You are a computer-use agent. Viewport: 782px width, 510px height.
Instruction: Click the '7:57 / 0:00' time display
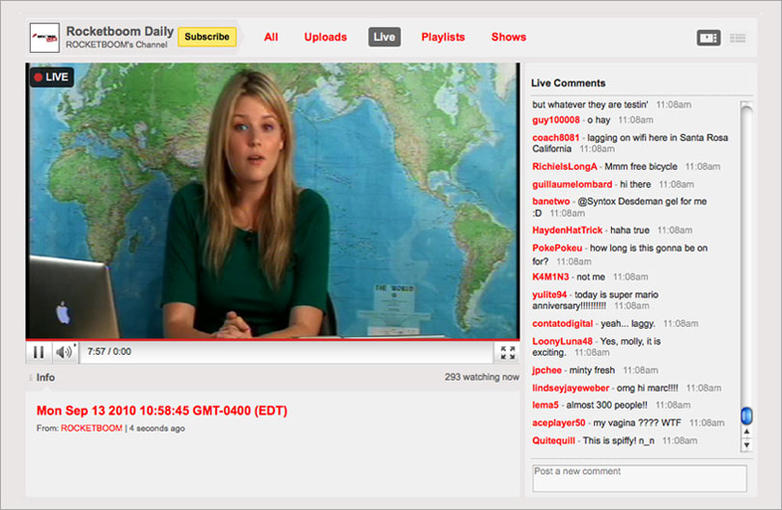(109, 352)
